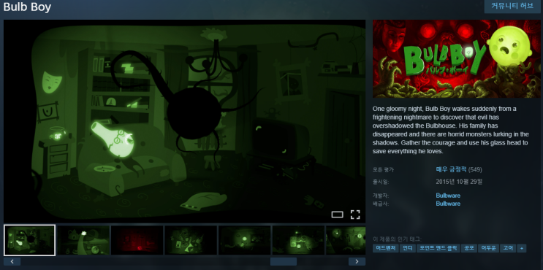
Task: Click the left scroll arrow under thumbnails
Action: point(12,261)
